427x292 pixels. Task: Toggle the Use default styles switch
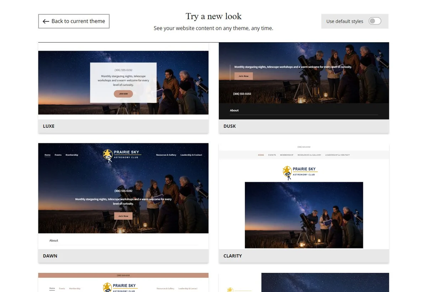(x=375, y=21)
